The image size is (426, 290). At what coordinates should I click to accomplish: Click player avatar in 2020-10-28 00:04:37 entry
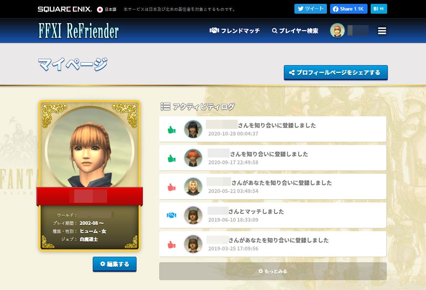[x=193, y=129]
